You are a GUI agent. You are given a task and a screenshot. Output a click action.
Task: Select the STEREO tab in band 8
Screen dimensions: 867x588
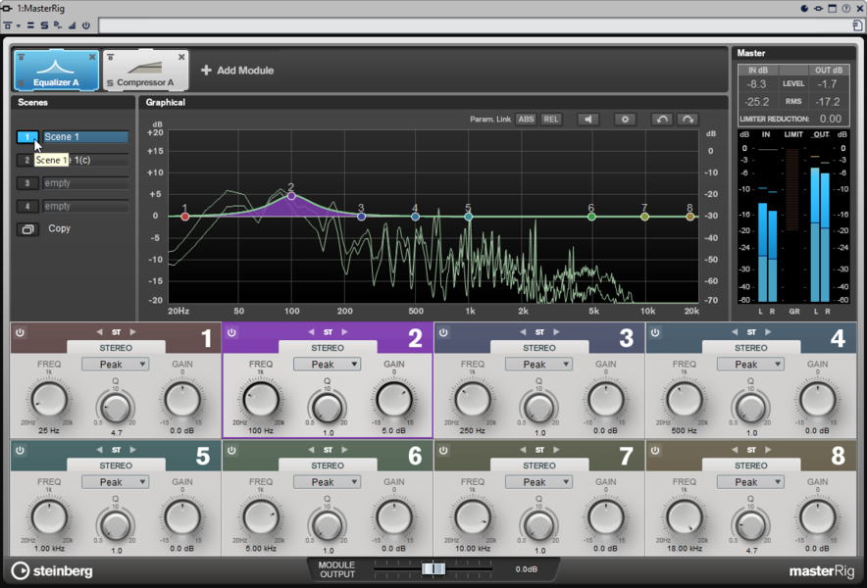[x=751, y=465]
